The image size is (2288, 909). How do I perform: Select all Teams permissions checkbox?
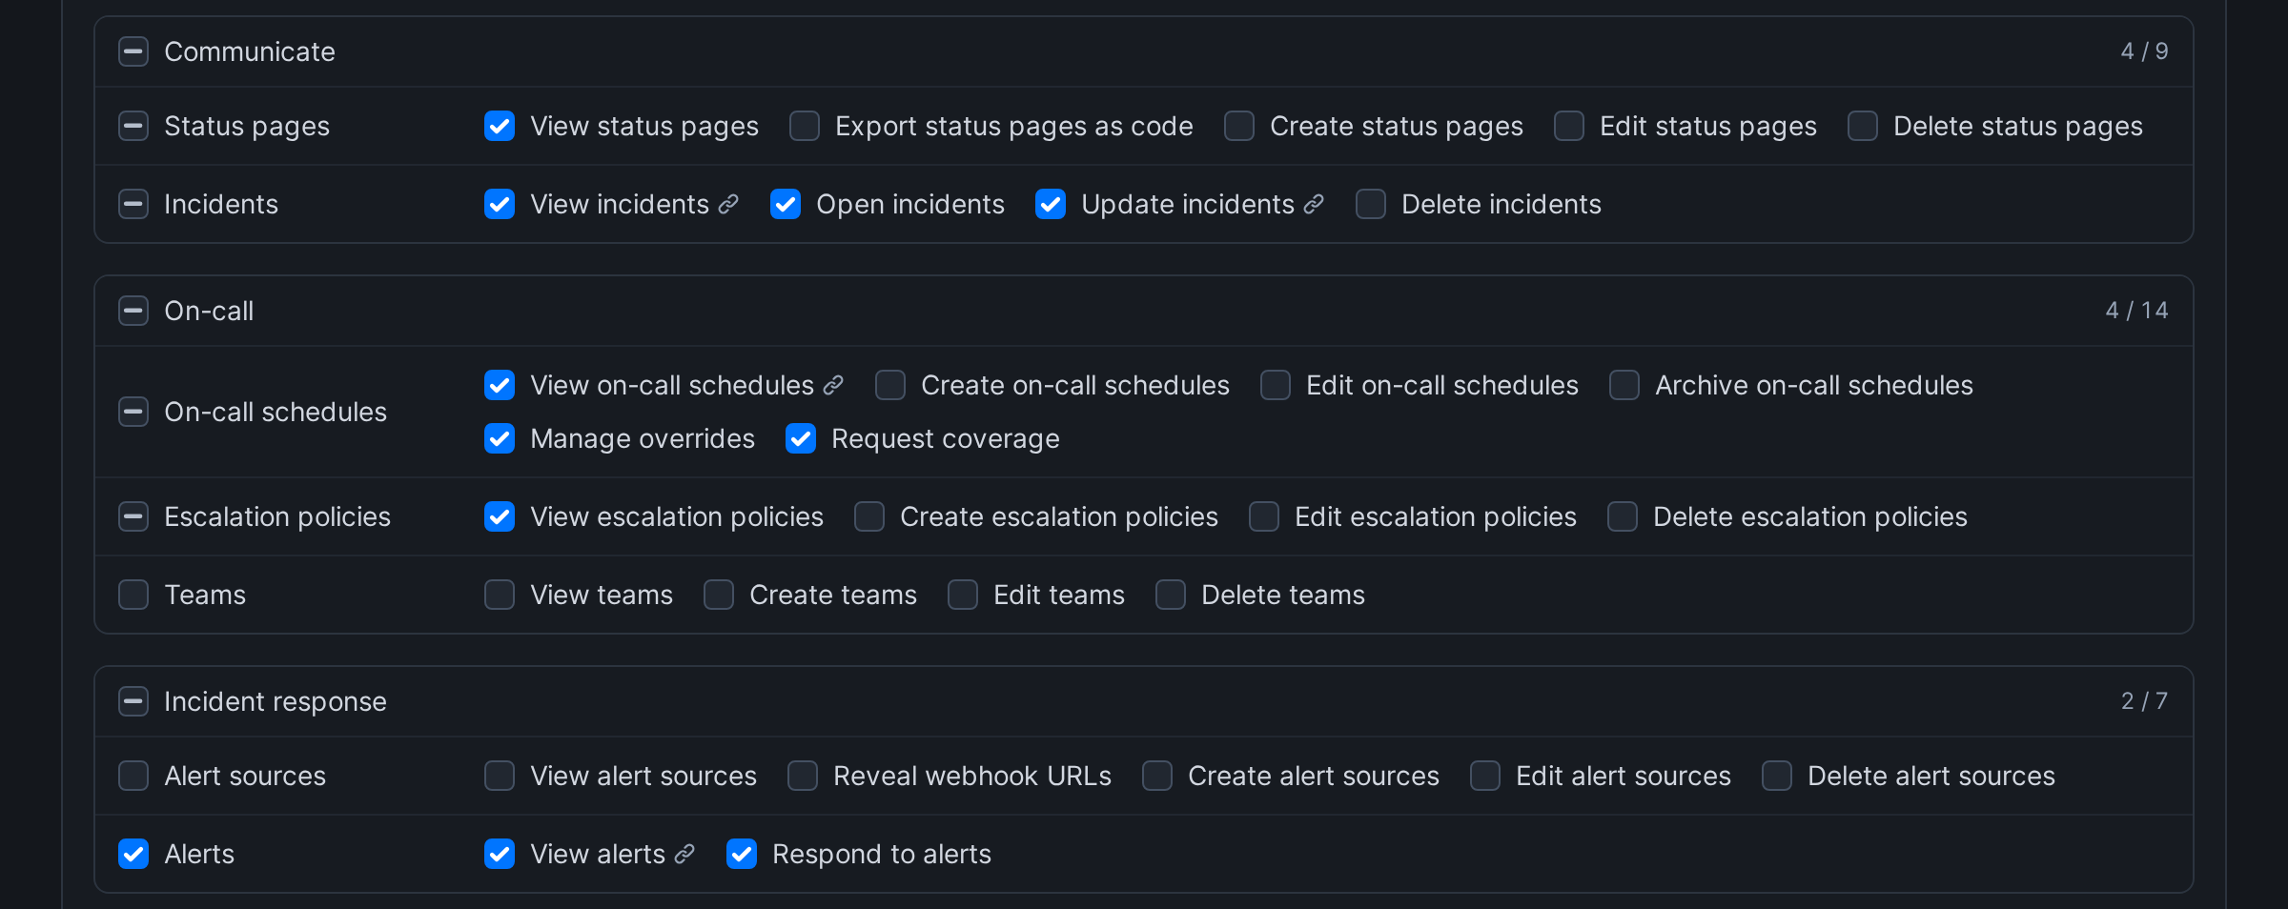tap(133, 595)
